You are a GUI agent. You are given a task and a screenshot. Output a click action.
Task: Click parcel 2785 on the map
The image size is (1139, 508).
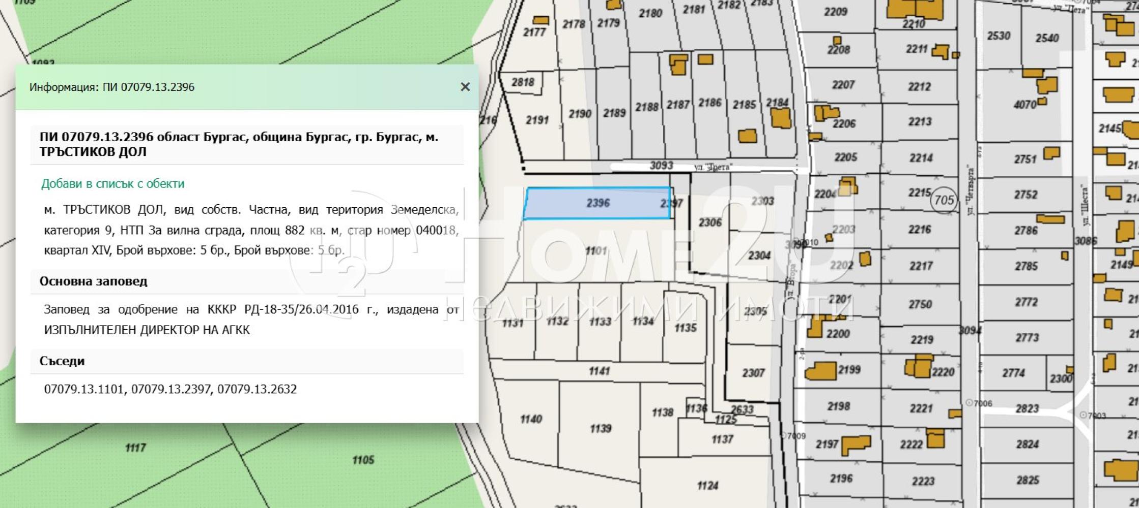(x=1026, y=267)
